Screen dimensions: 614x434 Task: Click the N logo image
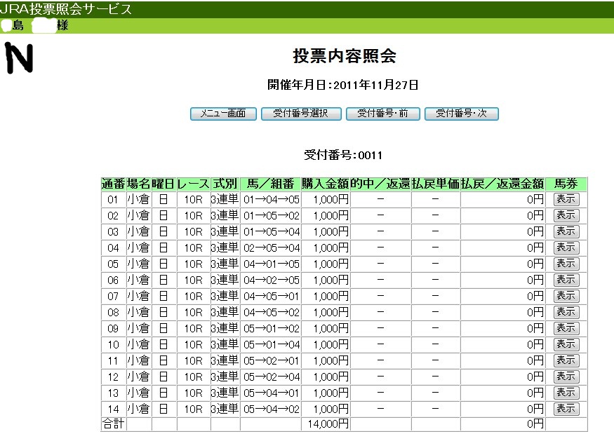tap(18, 59)
